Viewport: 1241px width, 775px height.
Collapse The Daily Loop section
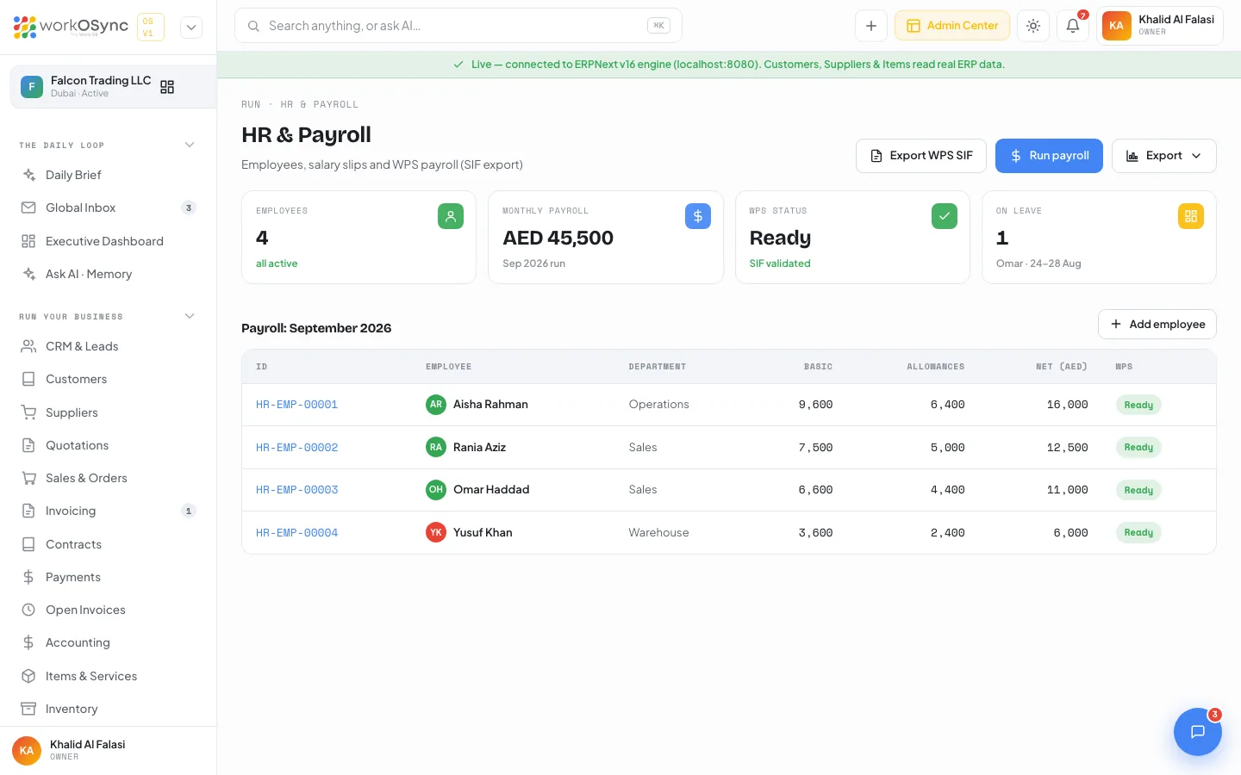pyautogui.click(x=190, y=145)
